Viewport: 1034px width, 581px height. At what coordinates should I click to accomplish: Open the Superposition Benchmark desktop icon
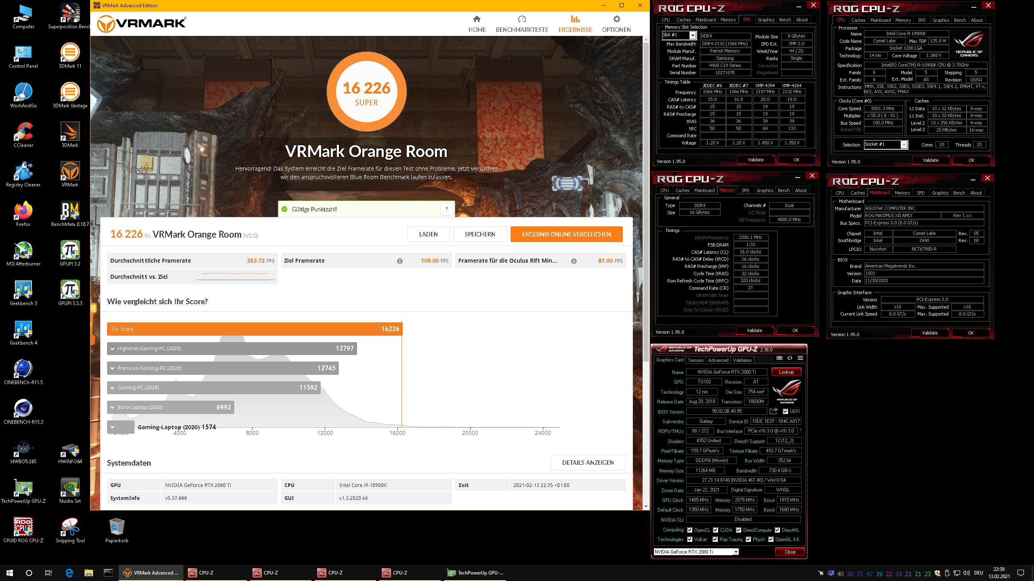(x=70, y=16)
